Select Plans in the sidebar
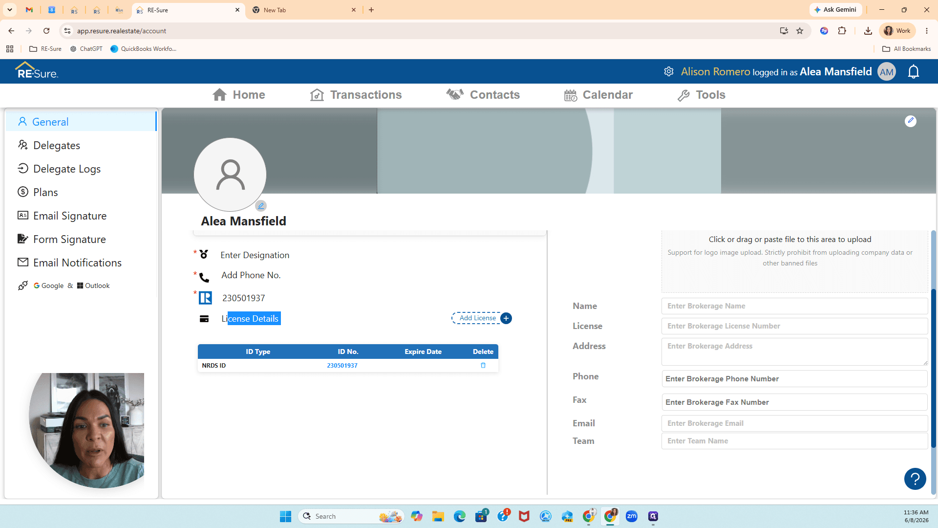The image size is (938, 528). pyautogui.click(x=81, y=192)
